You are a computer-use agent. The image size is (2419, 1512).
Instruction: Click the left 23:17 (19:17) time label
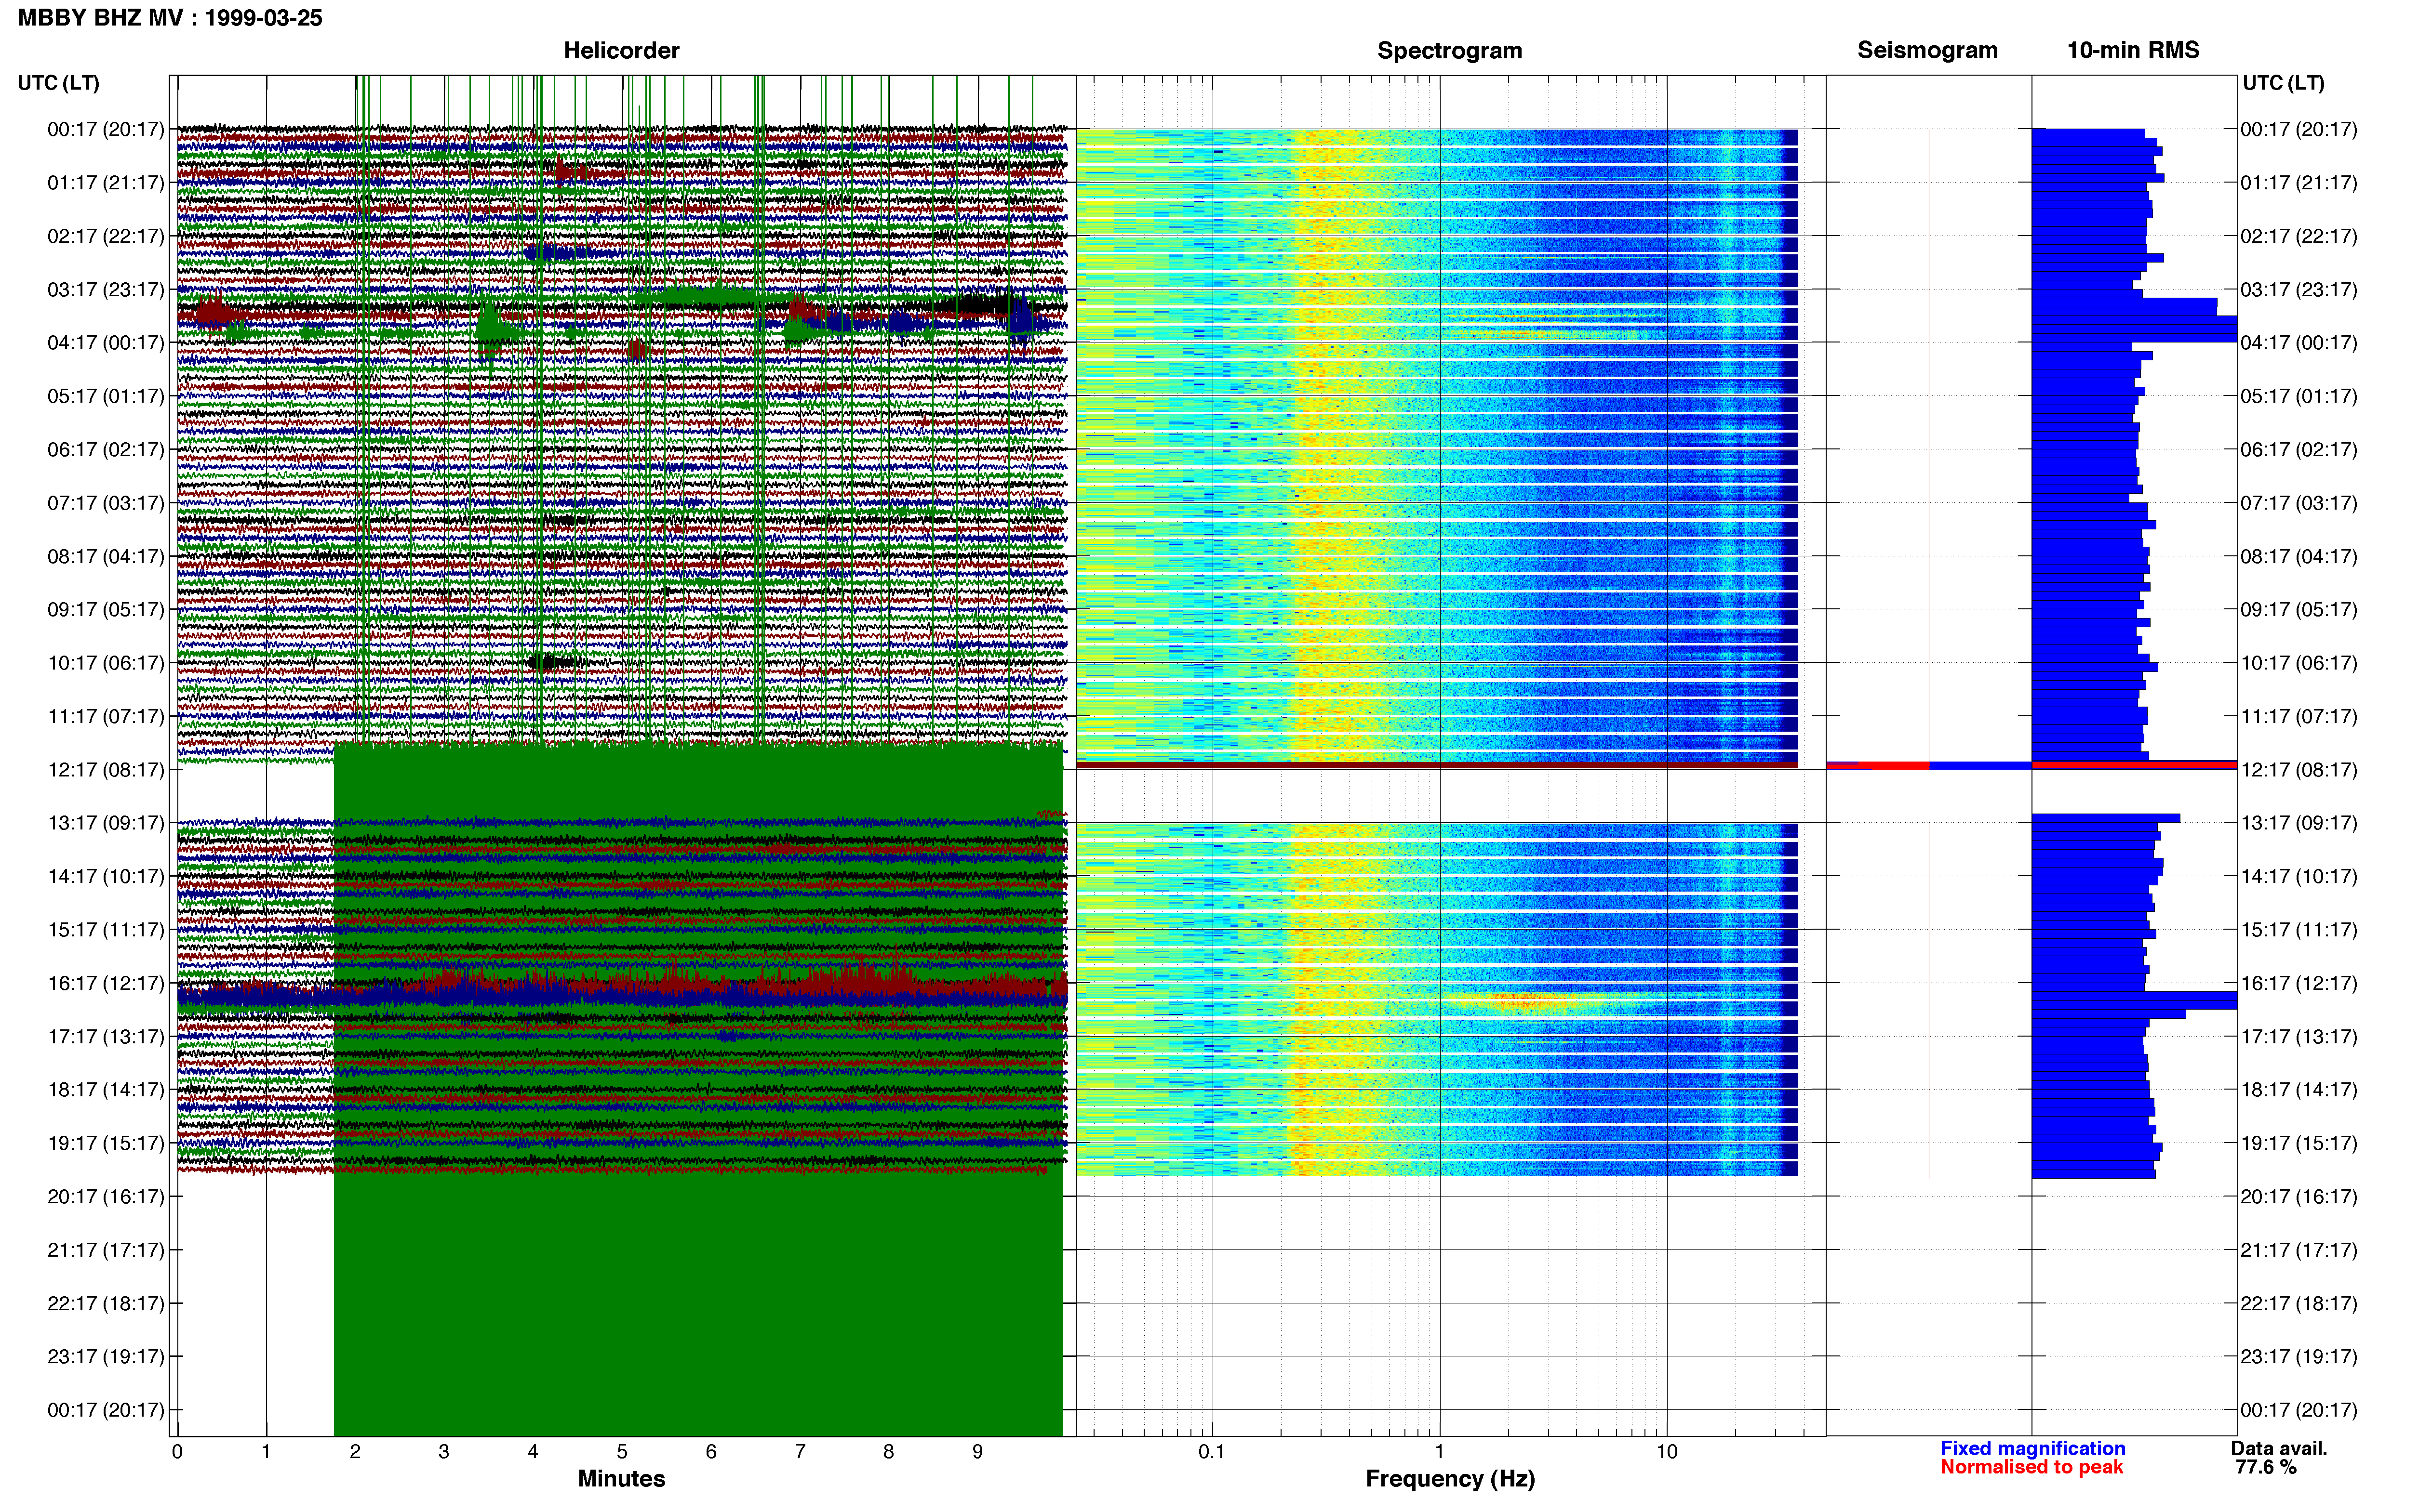(106, 1357)
